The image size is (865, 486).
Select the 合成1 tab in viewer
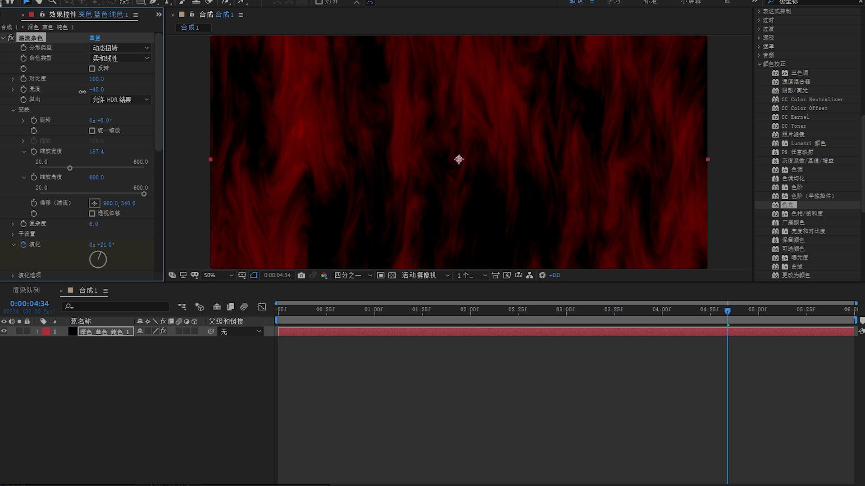190,28
